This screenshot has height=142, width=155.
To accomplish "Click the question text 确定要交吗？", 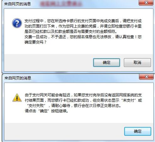I will pos(36,42).
